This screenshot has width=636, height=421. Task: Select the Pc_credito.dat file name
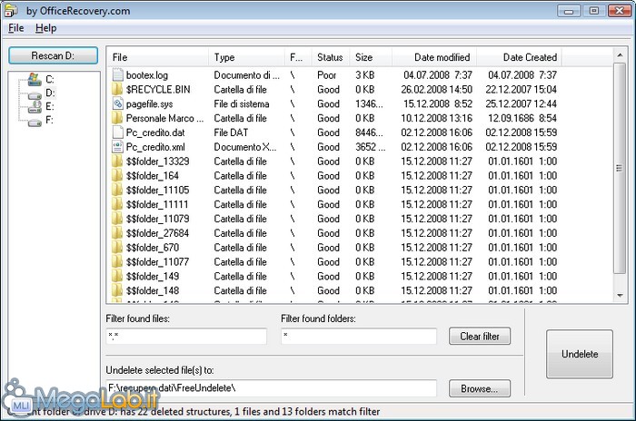pyautogui.click(x=155, y=132)
